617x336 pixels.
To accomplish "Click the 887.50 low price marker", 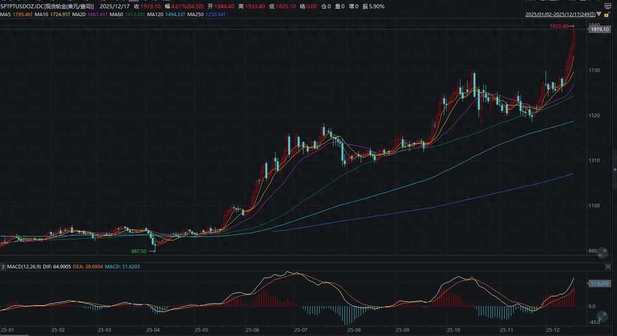I will [139, 251].
